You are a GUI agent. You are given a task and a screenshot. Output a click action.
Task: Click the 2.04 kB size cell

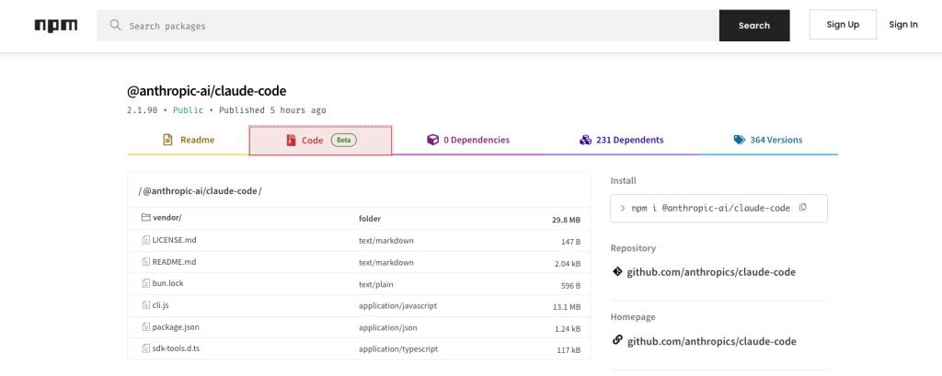(567, 264)
